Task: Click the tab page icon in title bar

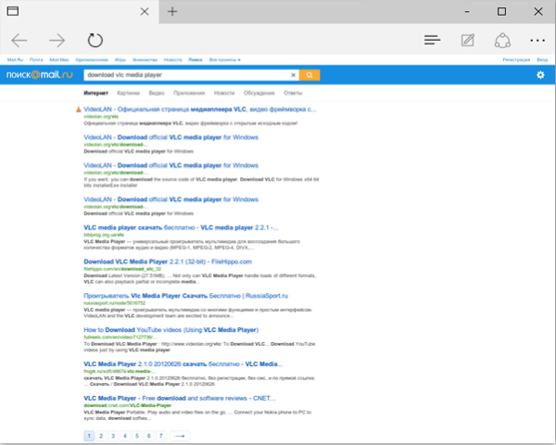Action: [13, 11]
